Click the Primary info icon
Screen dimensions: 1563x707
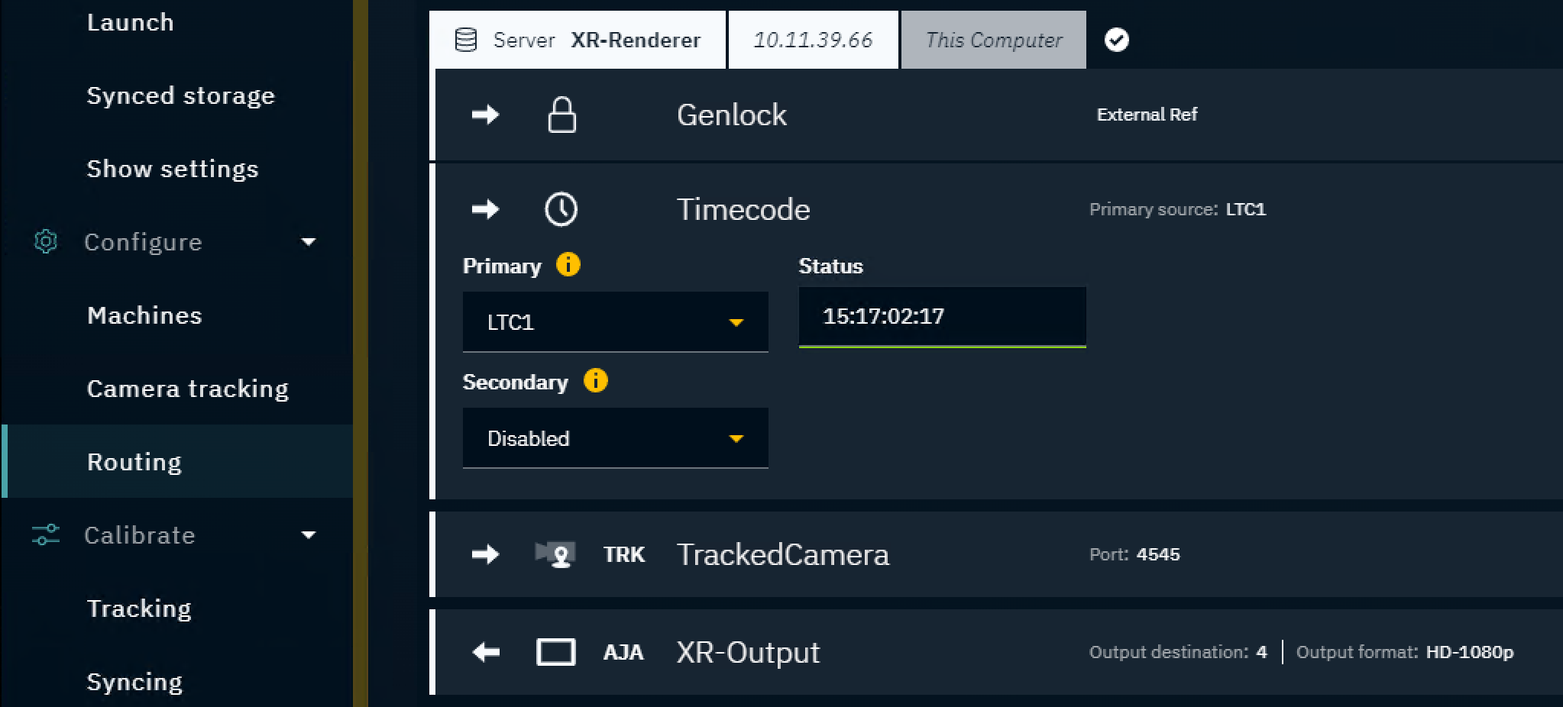(x=568, y=265)
